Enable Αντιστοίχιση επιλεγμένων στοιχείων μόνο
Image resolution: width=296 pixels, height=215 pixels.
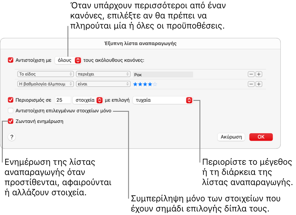10,111
